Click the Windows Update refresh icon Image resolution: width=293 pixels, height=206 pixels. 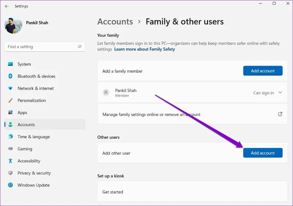pos(11,185)
